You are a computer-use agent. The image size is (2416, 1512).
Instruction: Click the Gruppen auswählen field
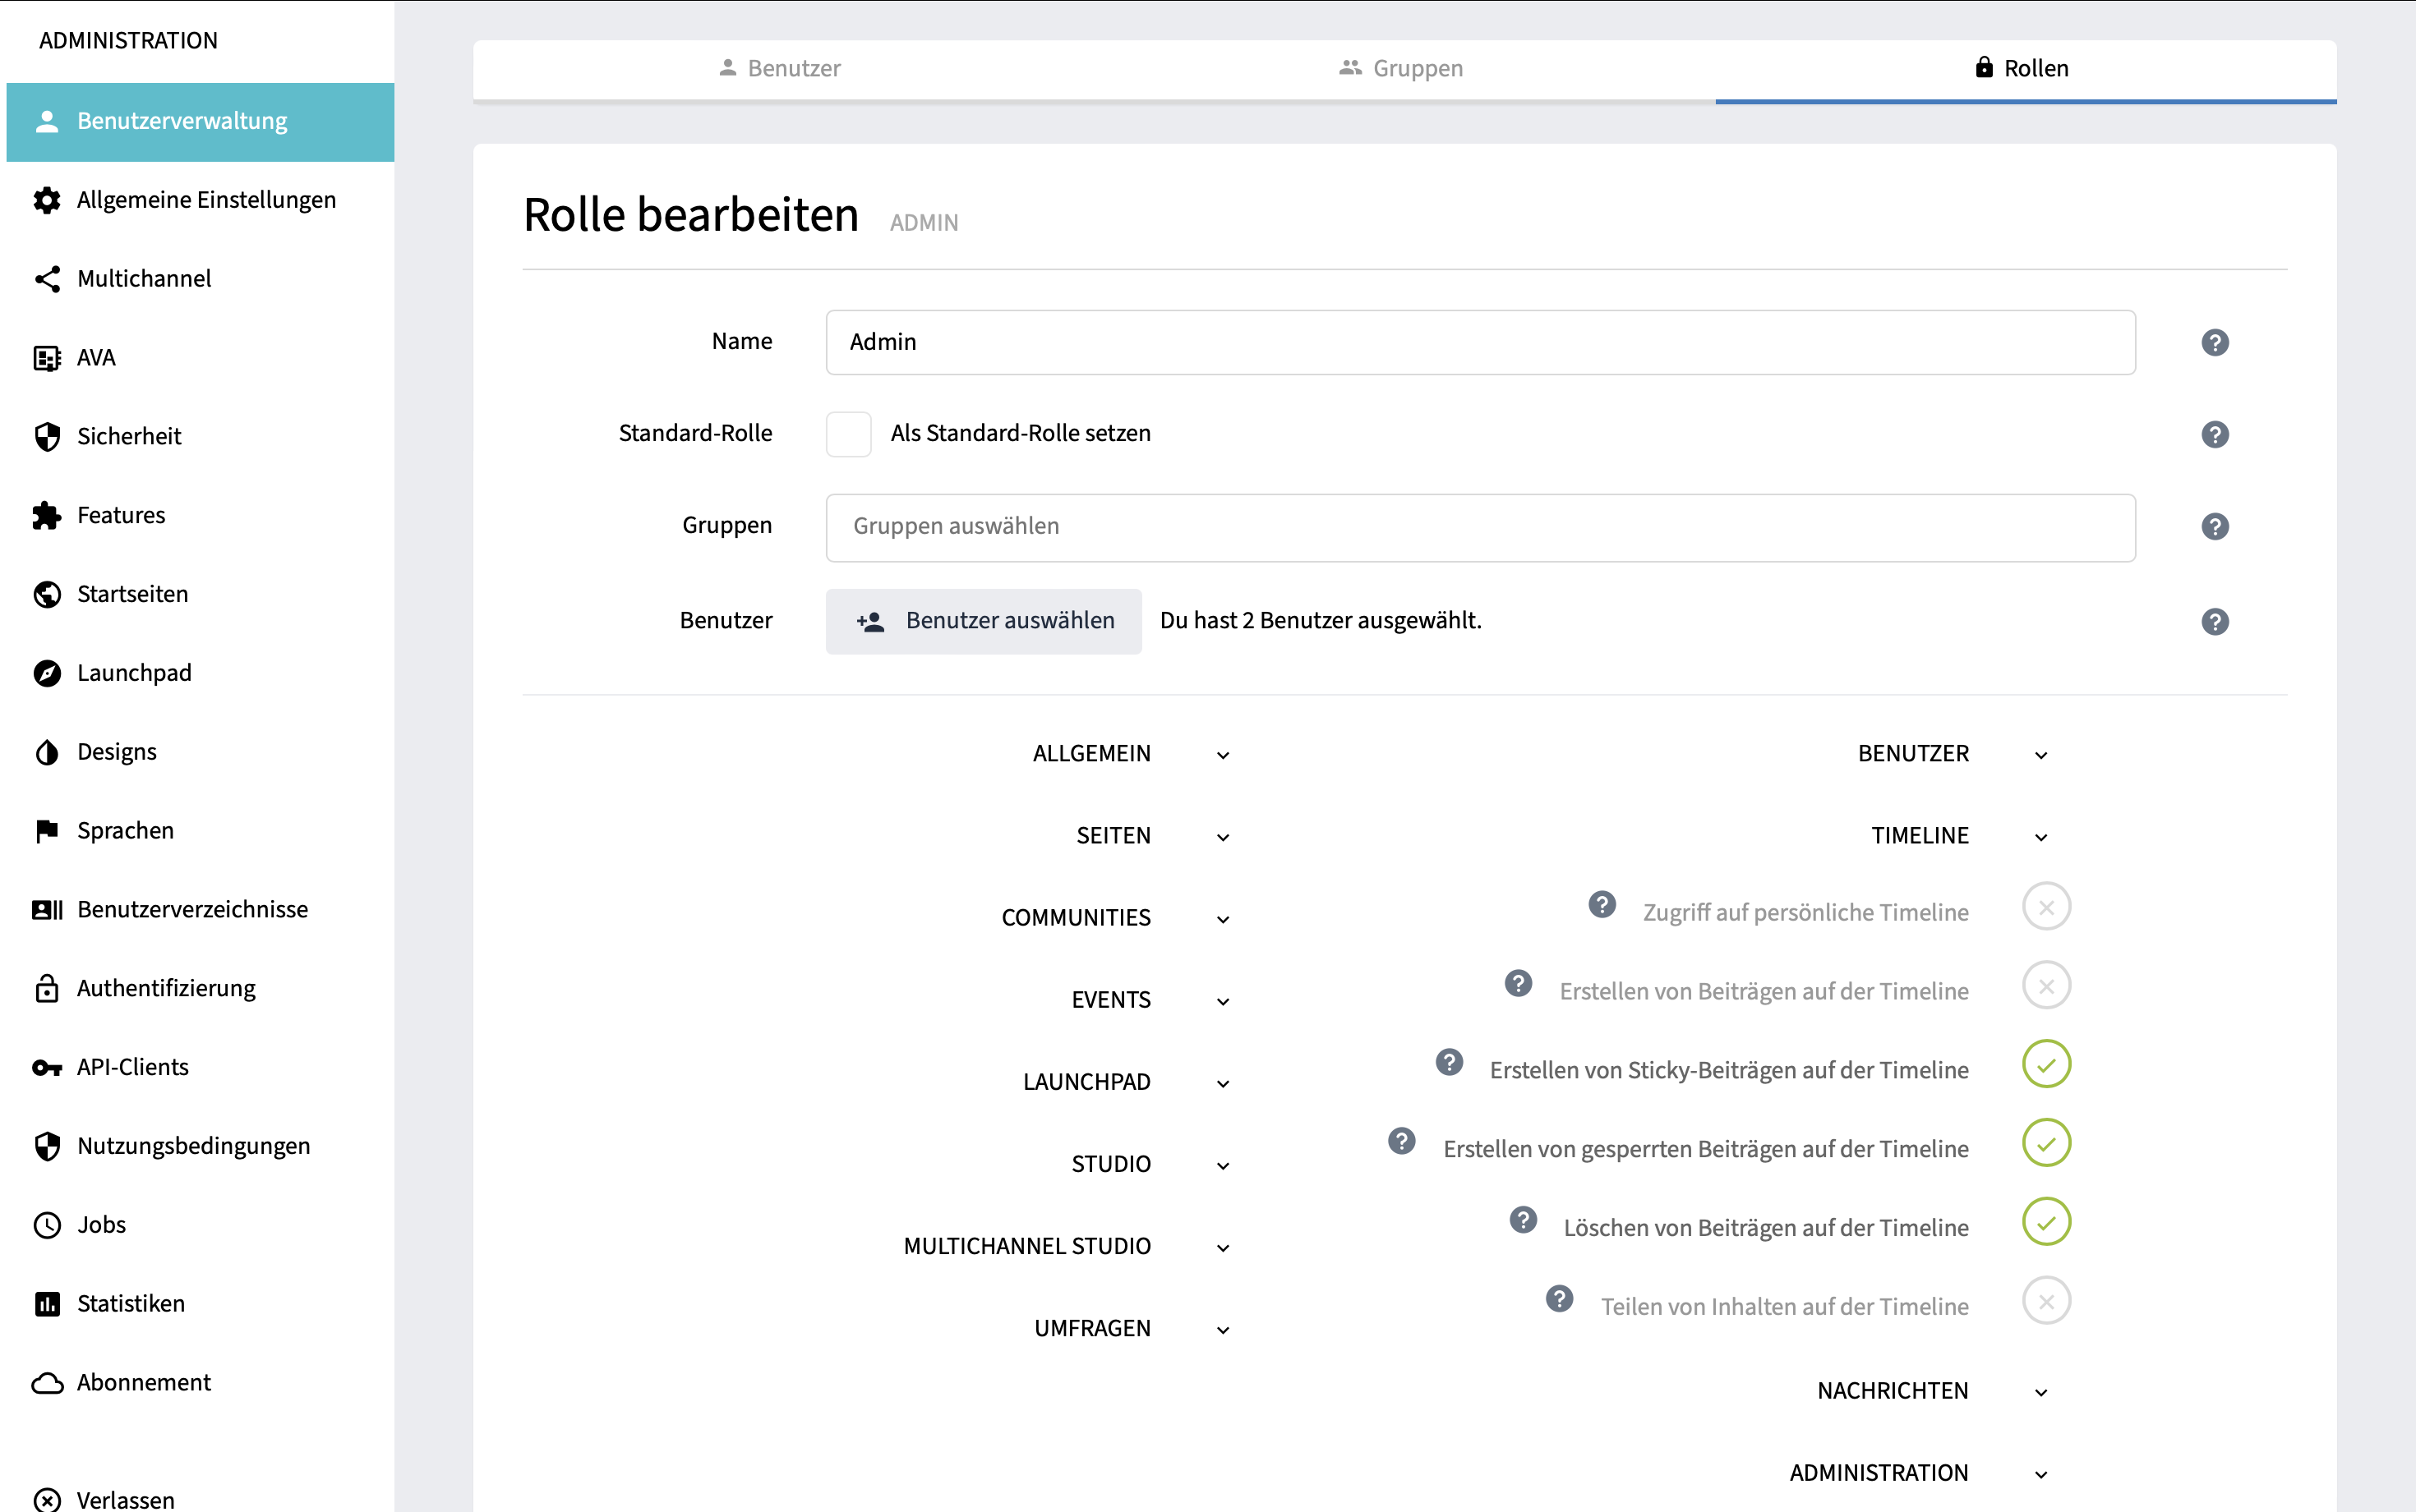point(1481,527)
